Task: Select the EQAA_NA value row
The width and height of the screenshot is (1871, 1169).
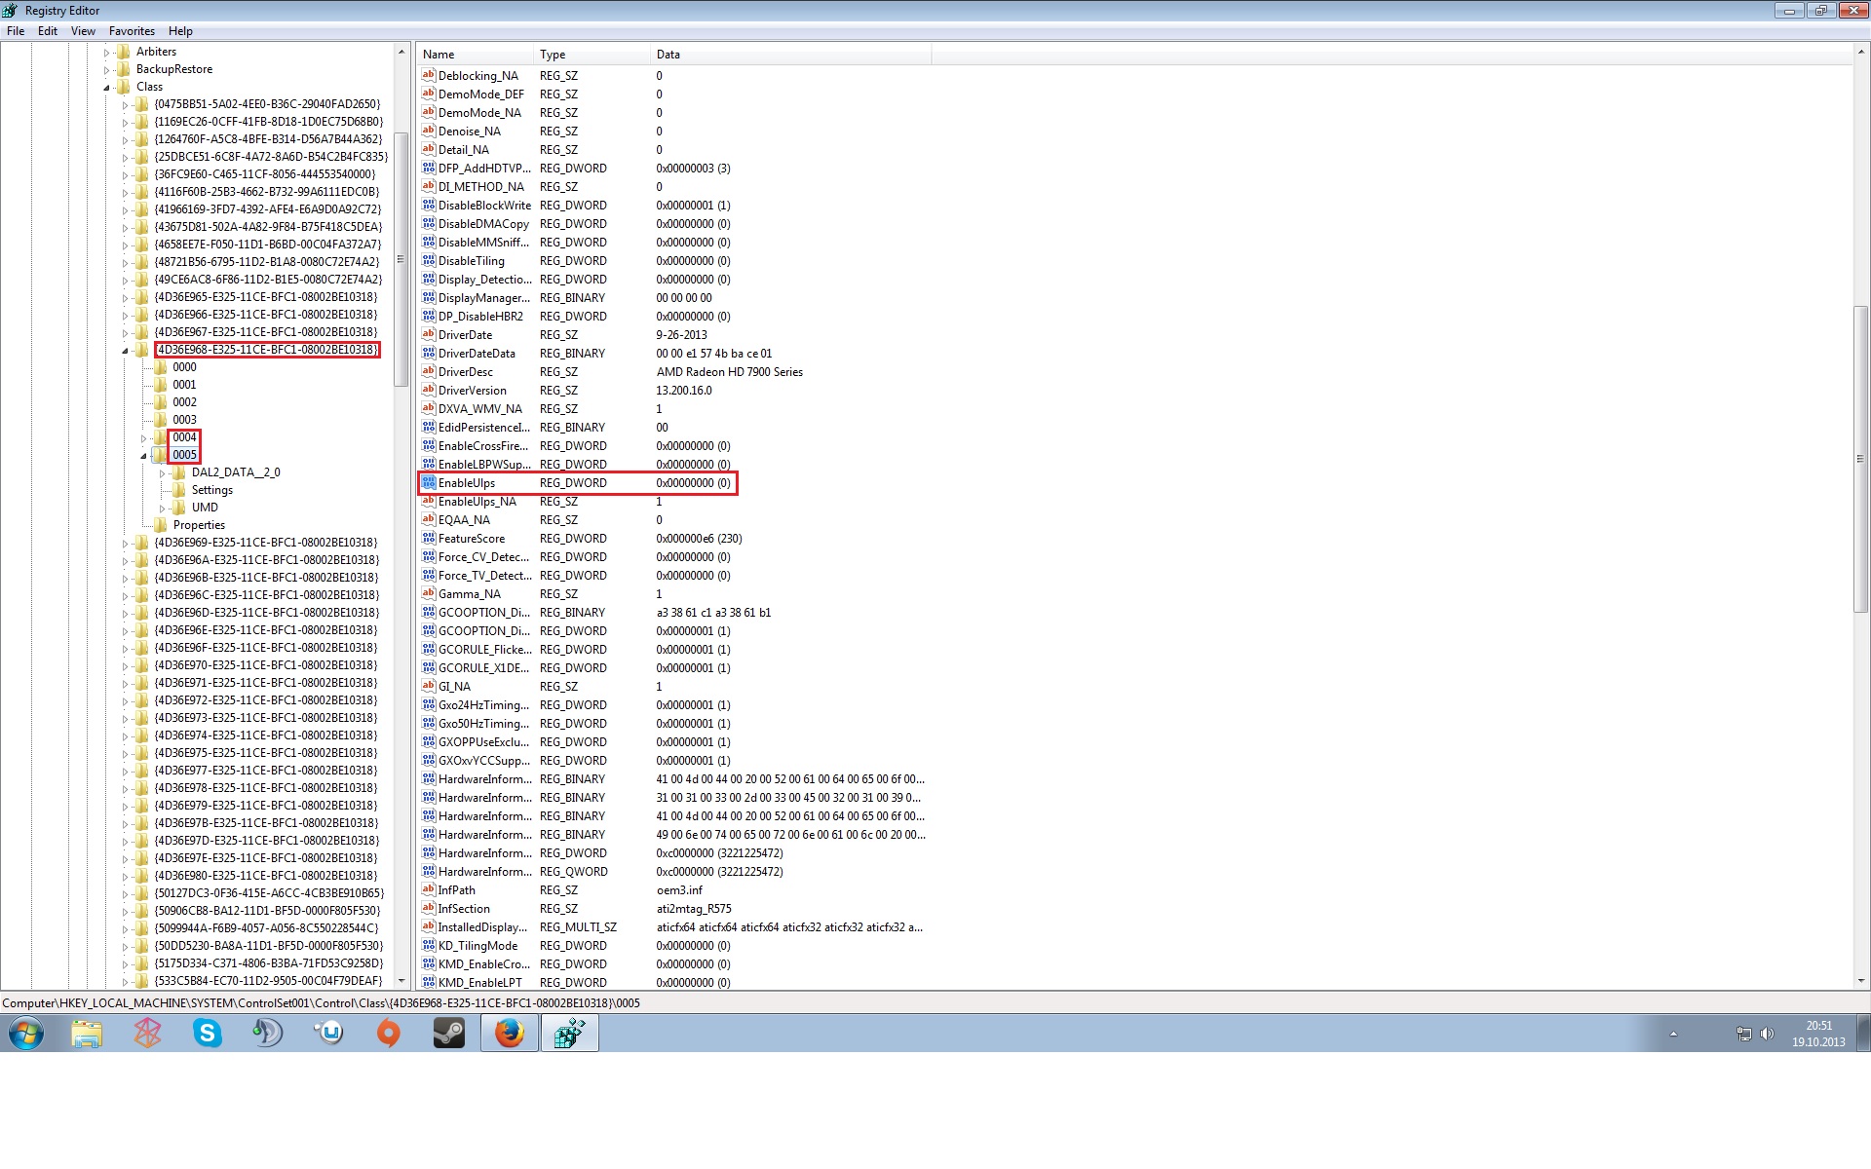Action: tap(674, 520)
